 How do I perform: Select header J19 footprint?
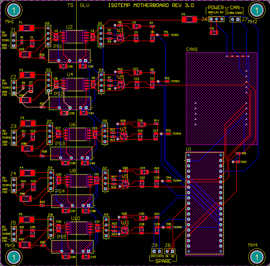click(106, 228)
